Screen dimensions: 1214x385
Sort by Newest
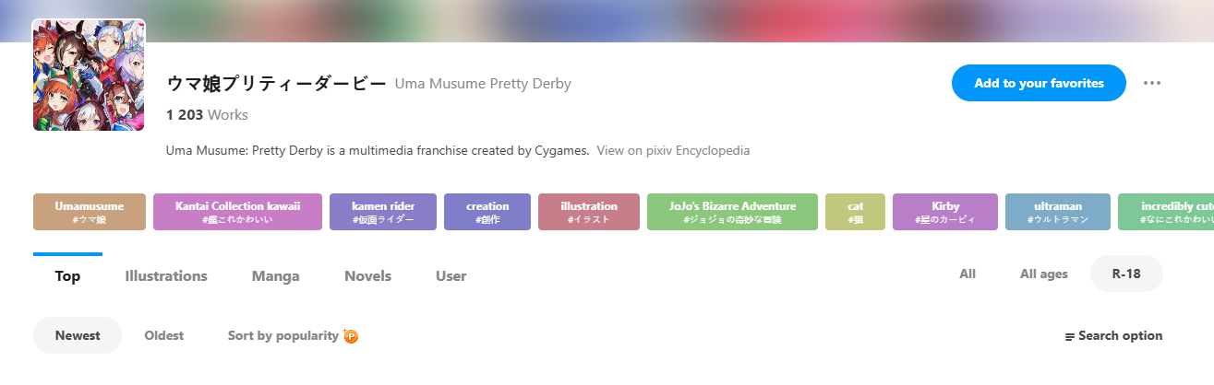pyautogui.click(x=78, y=335)
